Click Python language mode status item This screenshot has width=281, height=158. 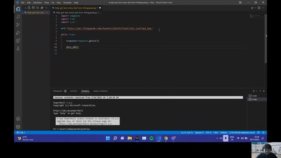[223, 133]
